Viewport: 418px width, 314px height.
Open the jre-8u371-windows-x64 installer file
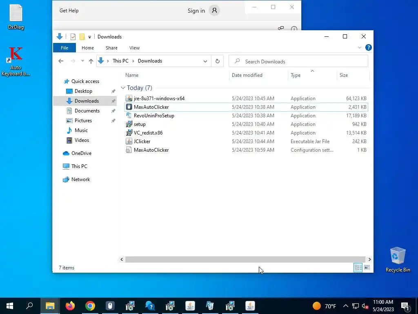tap(159, 99)
